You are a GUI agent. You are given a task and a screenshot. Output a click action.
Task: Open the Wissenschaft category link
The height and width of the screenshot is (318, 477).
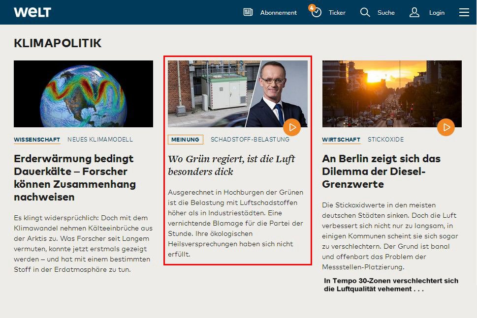[x=37, y=140]
